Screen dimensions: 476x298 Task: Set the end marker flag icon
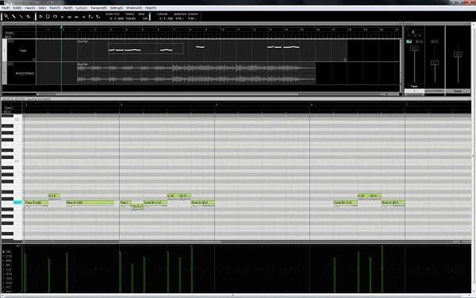click(98, 17)
